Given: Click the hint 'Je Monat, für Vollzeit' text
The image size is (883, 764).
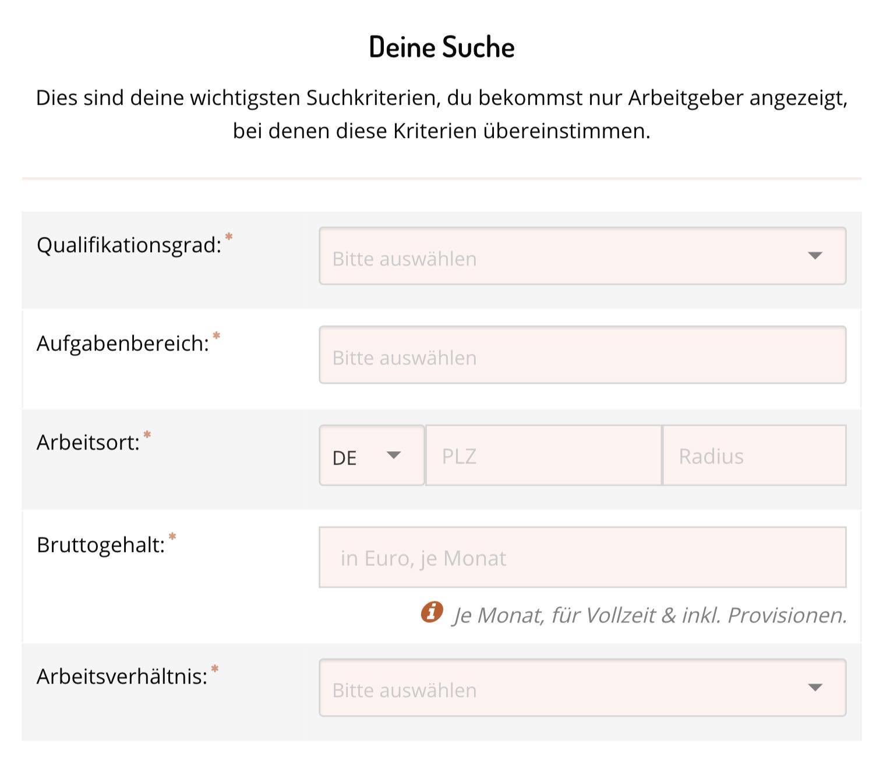Looking at the screenshot, I should click(650, 616).
